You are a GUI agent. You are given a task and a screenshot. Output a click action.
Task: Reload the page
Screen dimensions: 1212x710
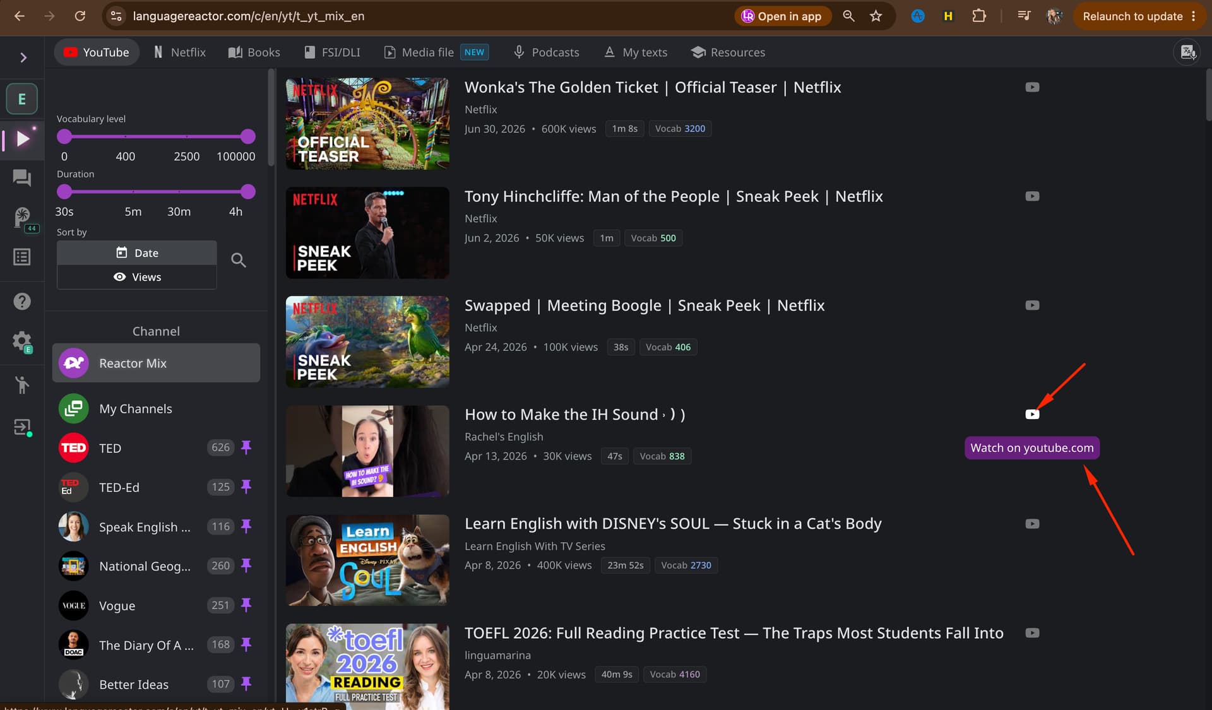[x=80, y=16]
